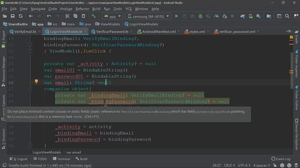Open the Build tool window button
This screenshot has height=168, width=300.
(82, 159)
